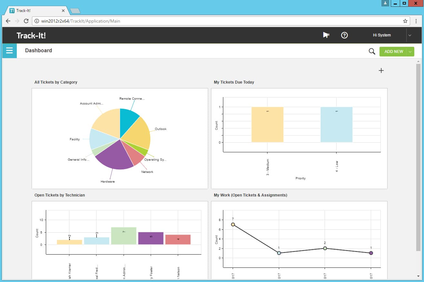This screenshot has height=282, width=424.
Task: Go back to previous browser page
Action: (8, 21)
